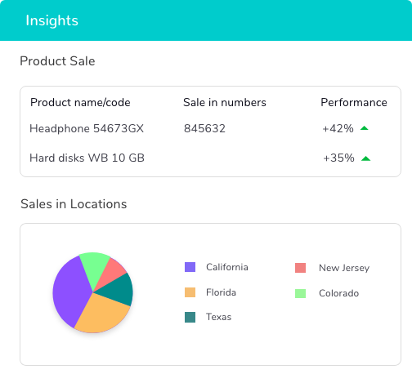412x392 pixels.
Task: Select the orange Florida pie slice
Action: [102, 313]
